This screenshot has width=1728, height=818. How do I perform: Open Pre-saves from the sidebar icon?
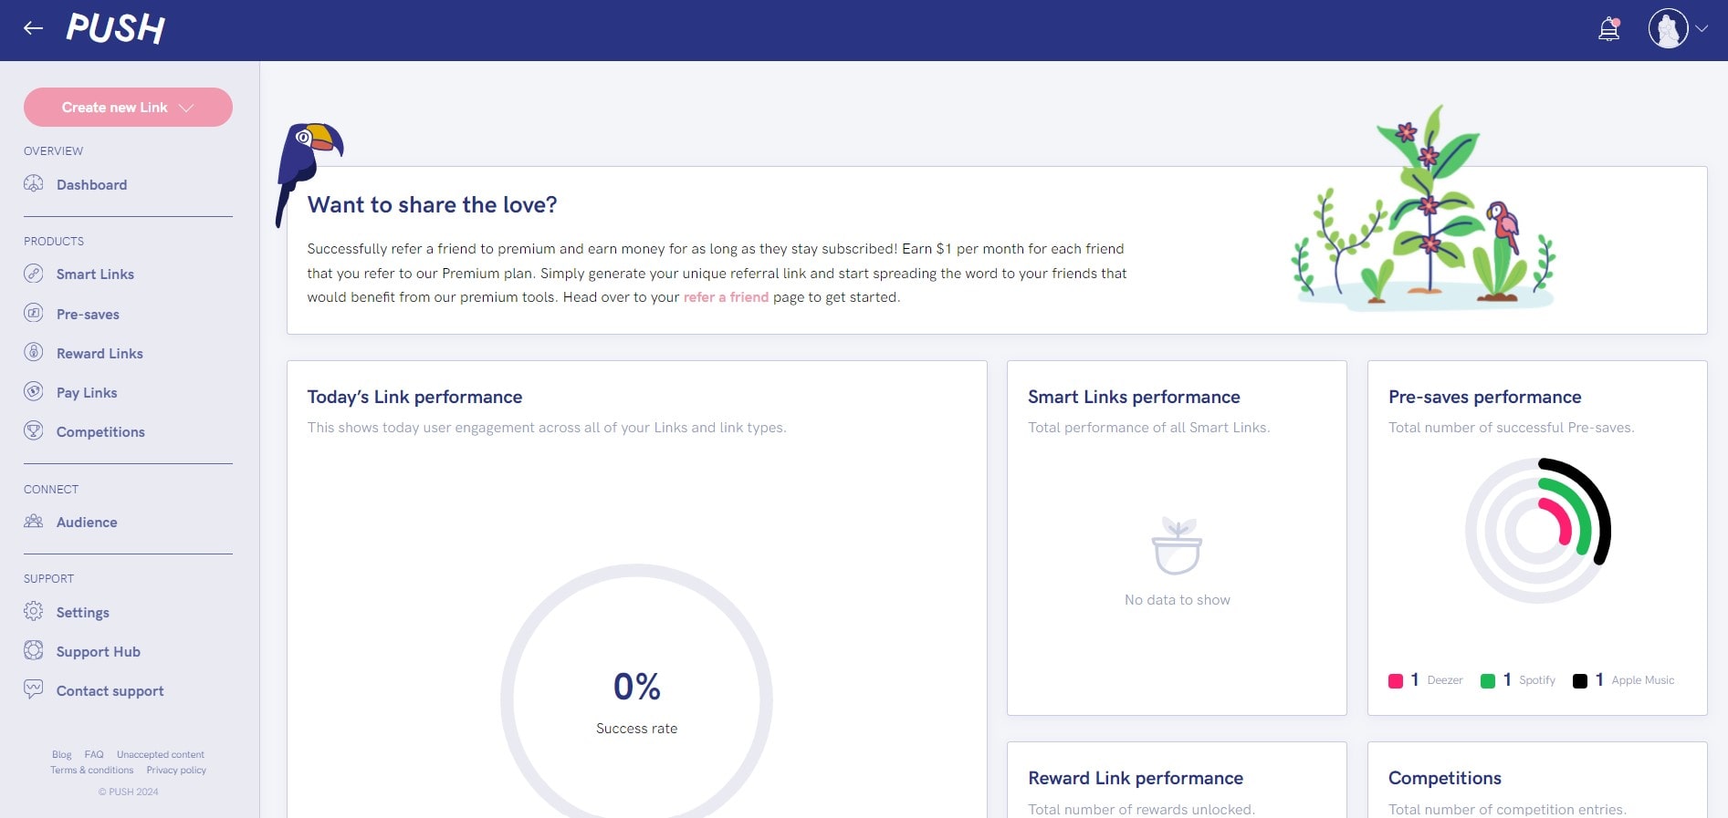tap(34, 313)
